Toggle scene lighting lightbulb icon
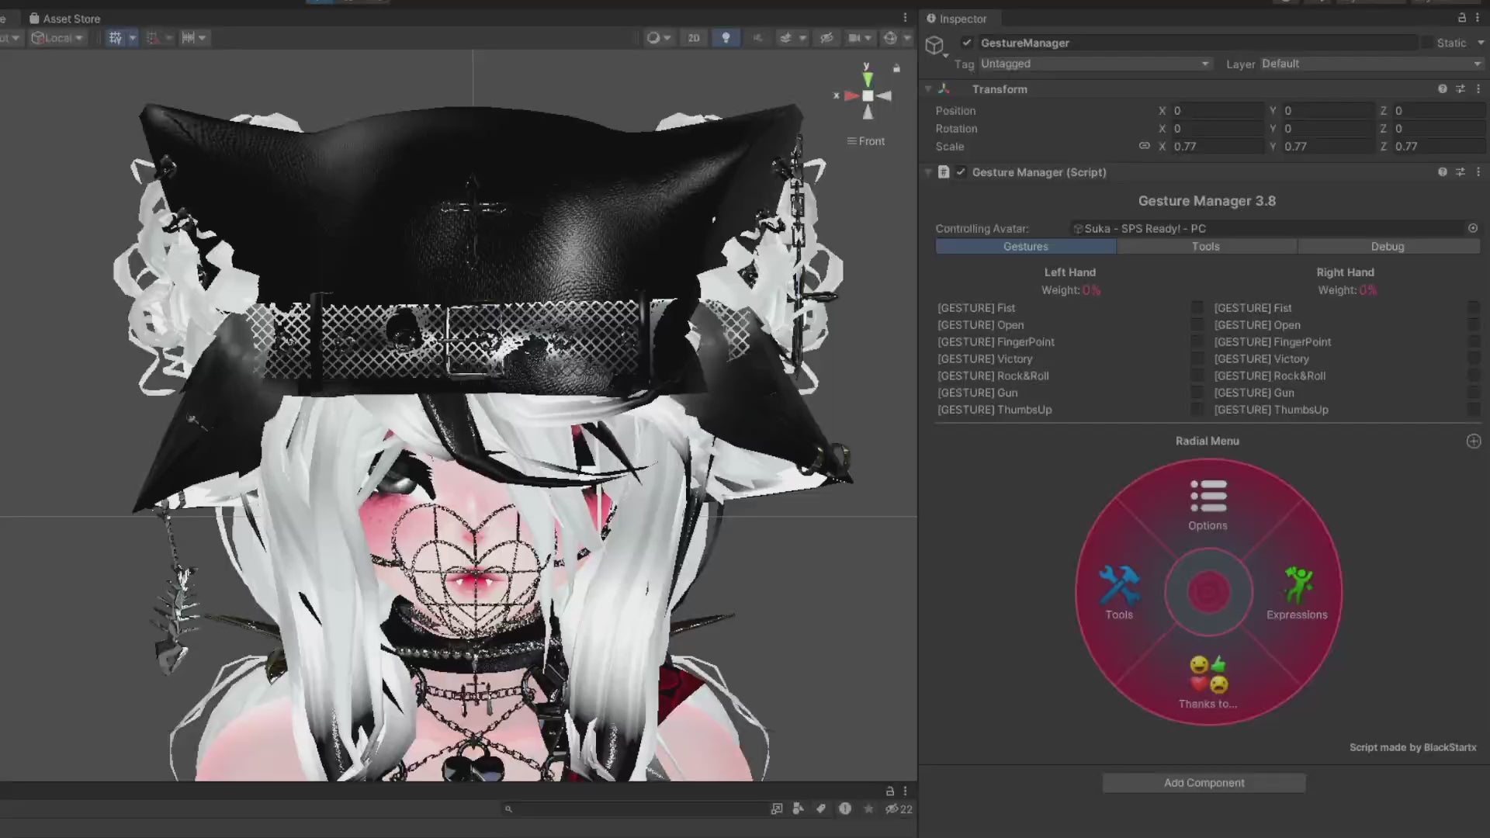This screenshot has width=1490, height=838. 726,37
